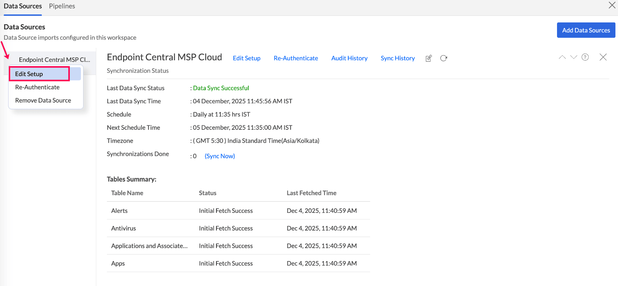The width and height of the screenshot is (618, 286).
Task: Click the up chevron arrow icon
Action: click(562, 57)
